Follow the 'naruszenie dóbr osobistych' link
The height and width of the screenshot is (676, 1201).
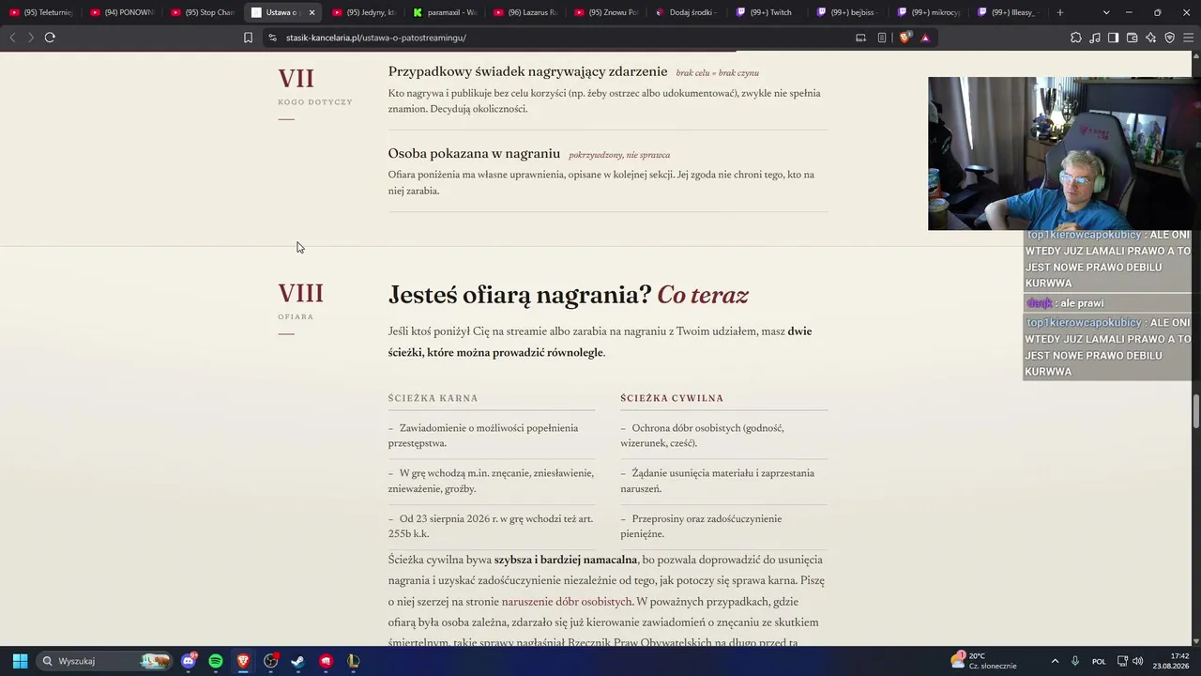coord(567,602)
